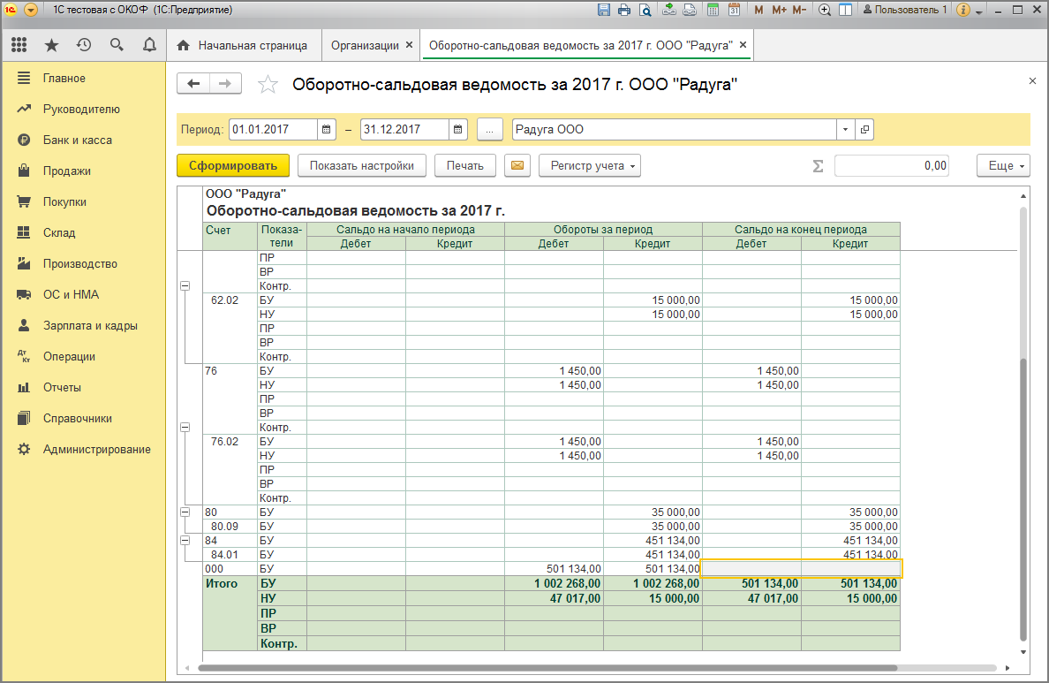Close the Оборотно-сальдовая ведомость tab
The width and height of the screenshot is (1049, 683).
(x=743, y=45)
